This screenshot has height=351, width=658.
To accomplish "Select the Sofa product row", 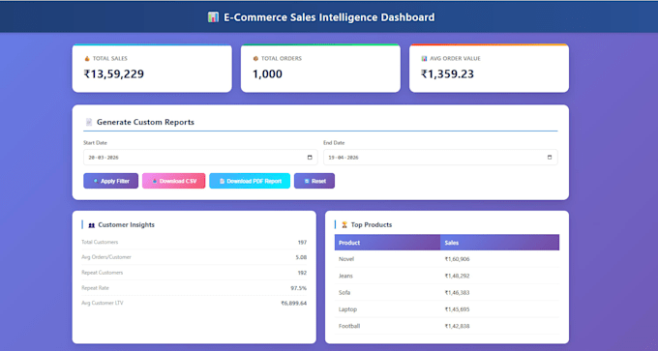I will click(x=447, y=293).
